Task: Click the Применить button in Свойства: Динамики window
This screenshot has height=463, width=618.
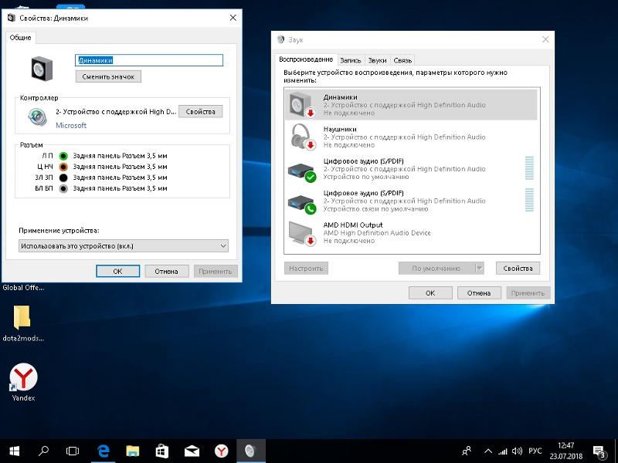Action: (x=216, y=272)
